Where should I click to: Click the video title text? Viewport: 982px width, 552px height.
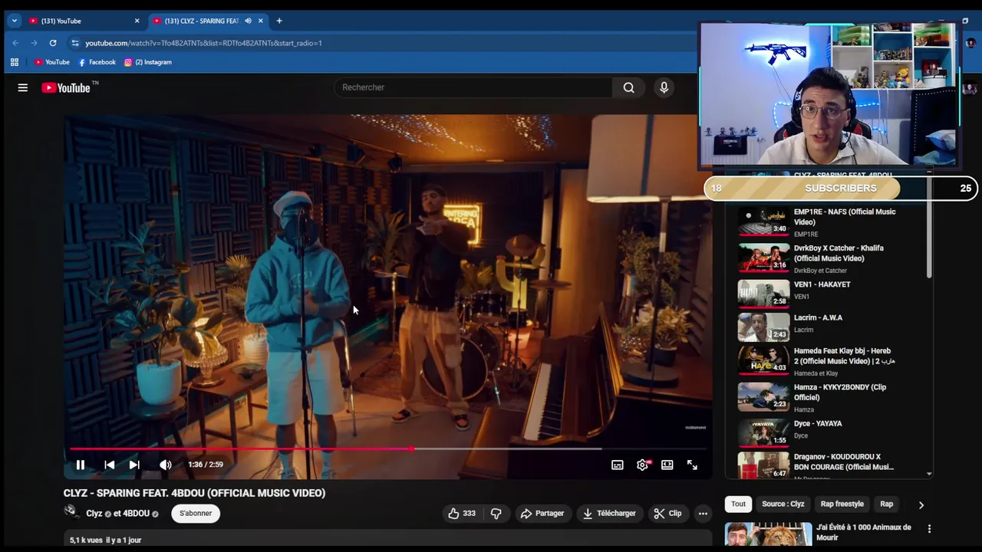click(x=194, y=493)
